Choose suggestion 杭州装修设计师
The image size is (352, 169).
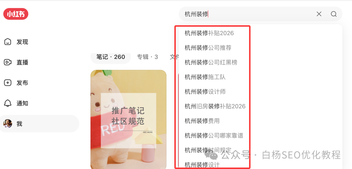coord(205,92)
